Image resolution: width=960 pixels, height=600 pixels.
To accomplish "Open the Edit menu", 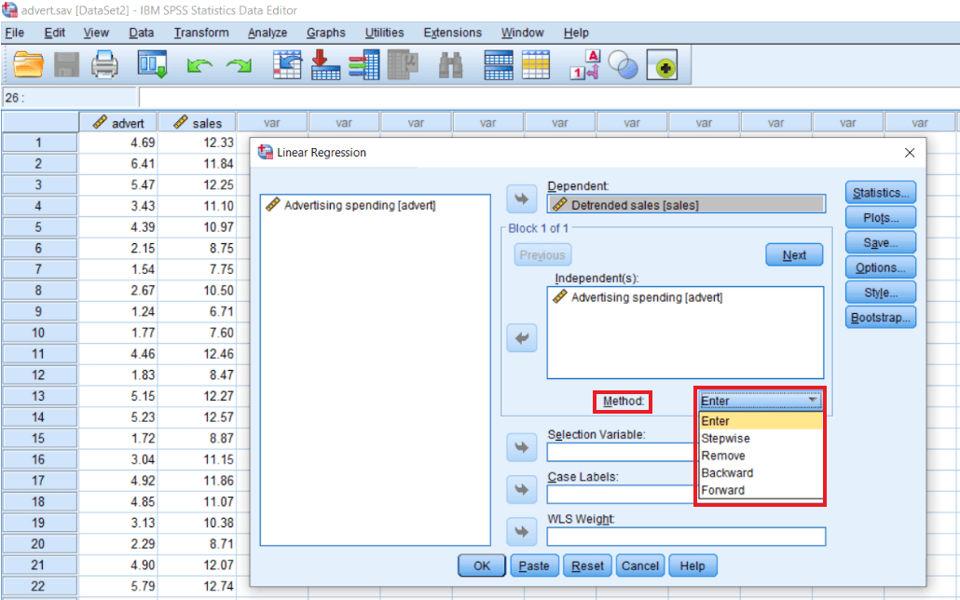I will [x=54, y=33].
